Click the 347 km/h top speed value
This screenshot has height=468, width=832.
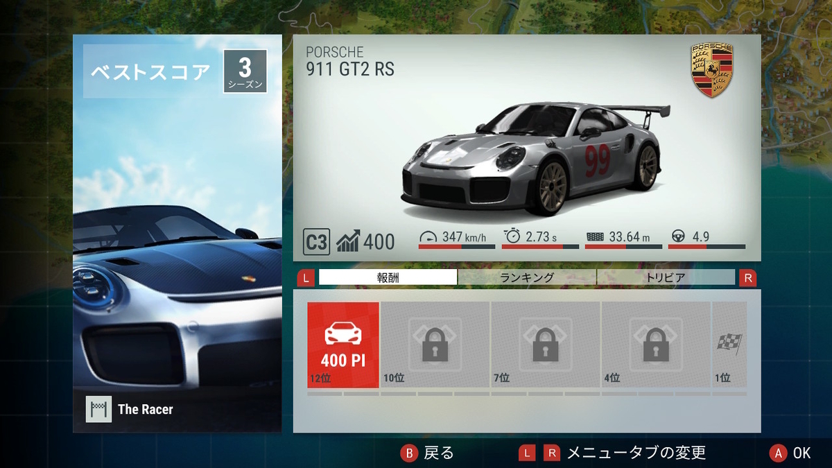pos(464,236)
